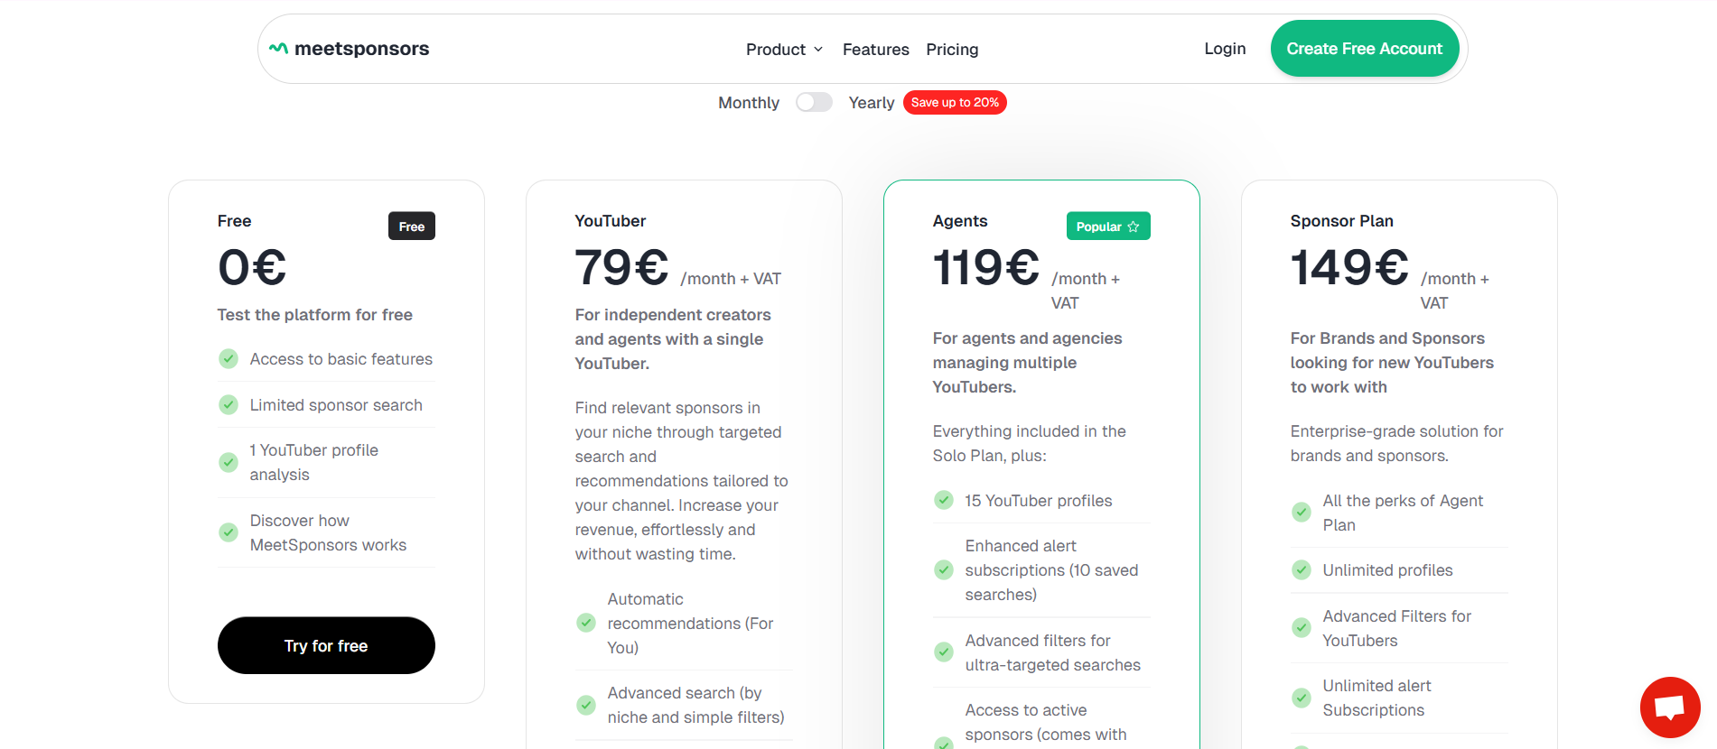Click checkmark beside Discover how MeetSponsors works
1717x749 pixels.
tap(229, 532)
